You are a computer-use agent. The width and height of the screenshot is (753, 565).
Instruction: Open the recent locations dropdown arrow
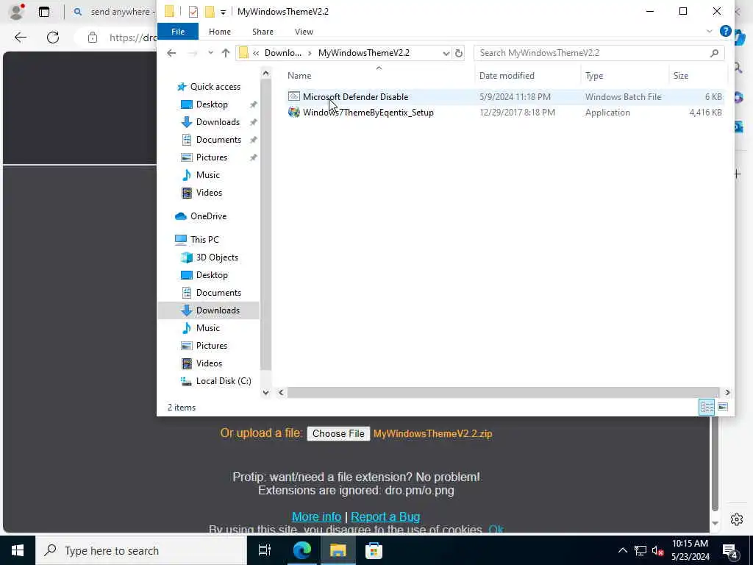coord(210,53)
